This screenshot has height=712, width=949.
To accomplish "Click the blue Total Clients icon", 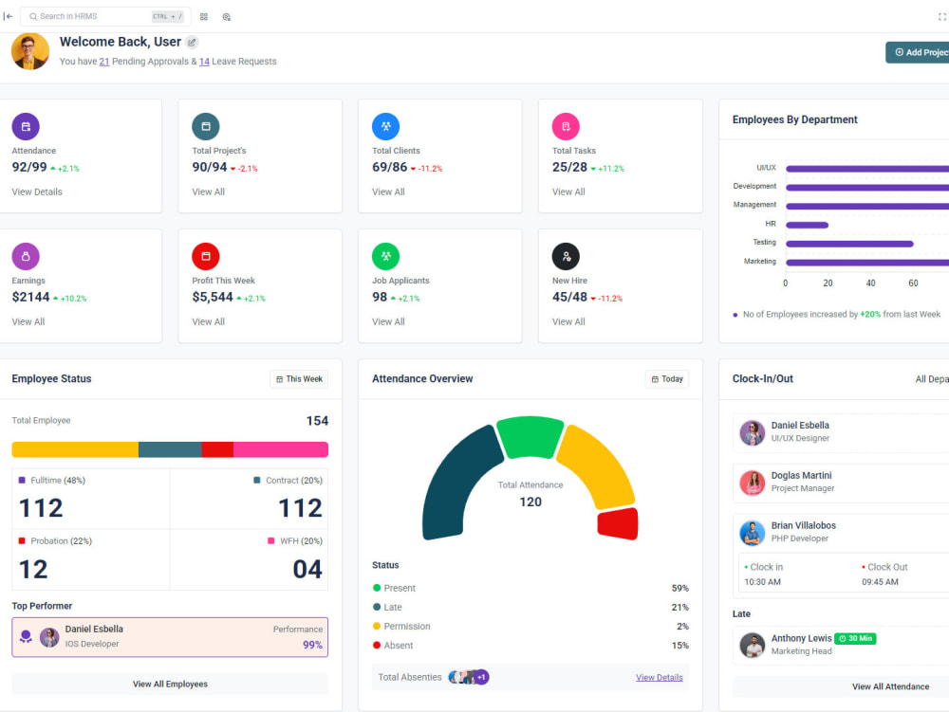I will [385, 126].
